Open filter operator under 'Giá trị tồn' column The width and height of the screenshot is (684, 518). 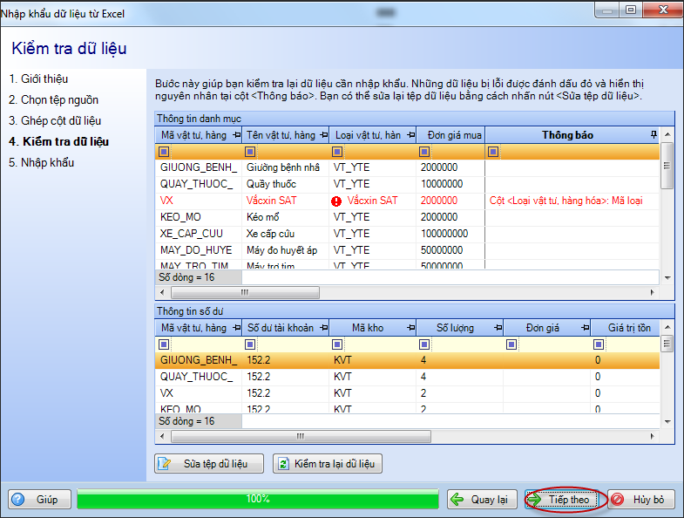[x=599, y=344]
